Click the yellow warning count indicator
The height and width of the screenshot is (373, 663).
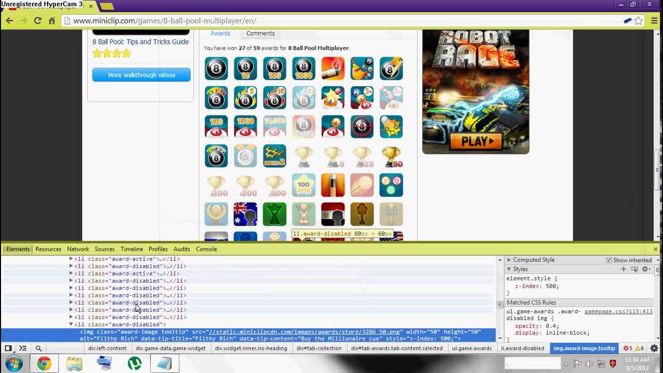click(x=639, y=348)
